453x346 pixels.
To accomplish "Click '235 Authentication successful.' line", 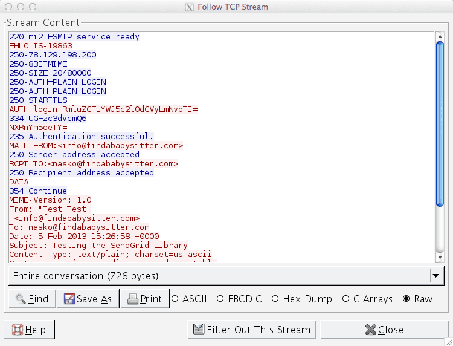I will [x=82, y=136].
